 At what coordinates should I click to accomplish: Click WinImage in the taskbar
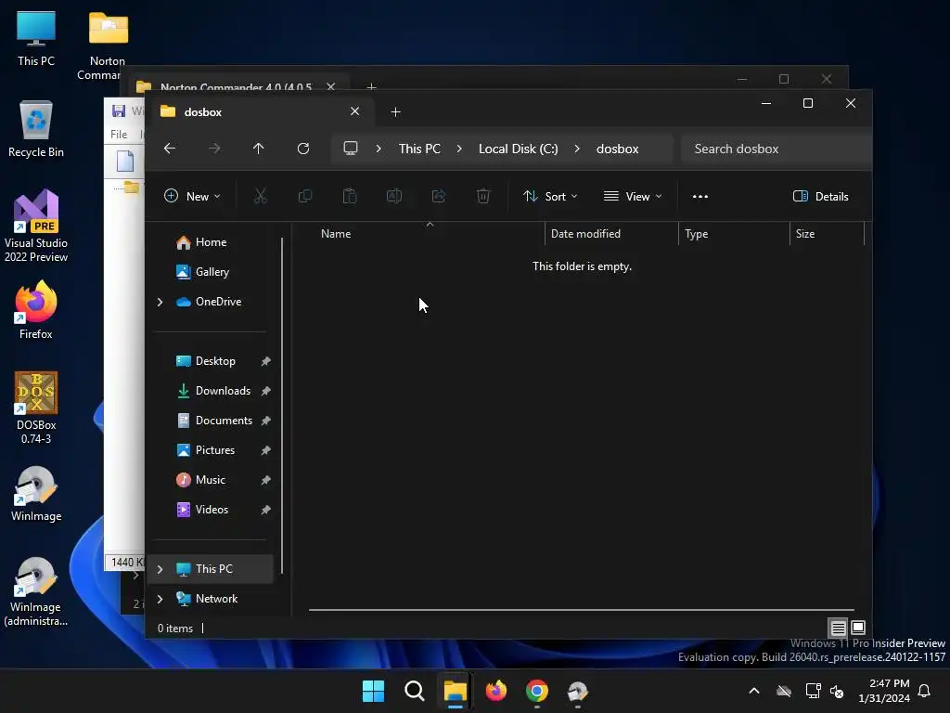click(x=577, y=691)
